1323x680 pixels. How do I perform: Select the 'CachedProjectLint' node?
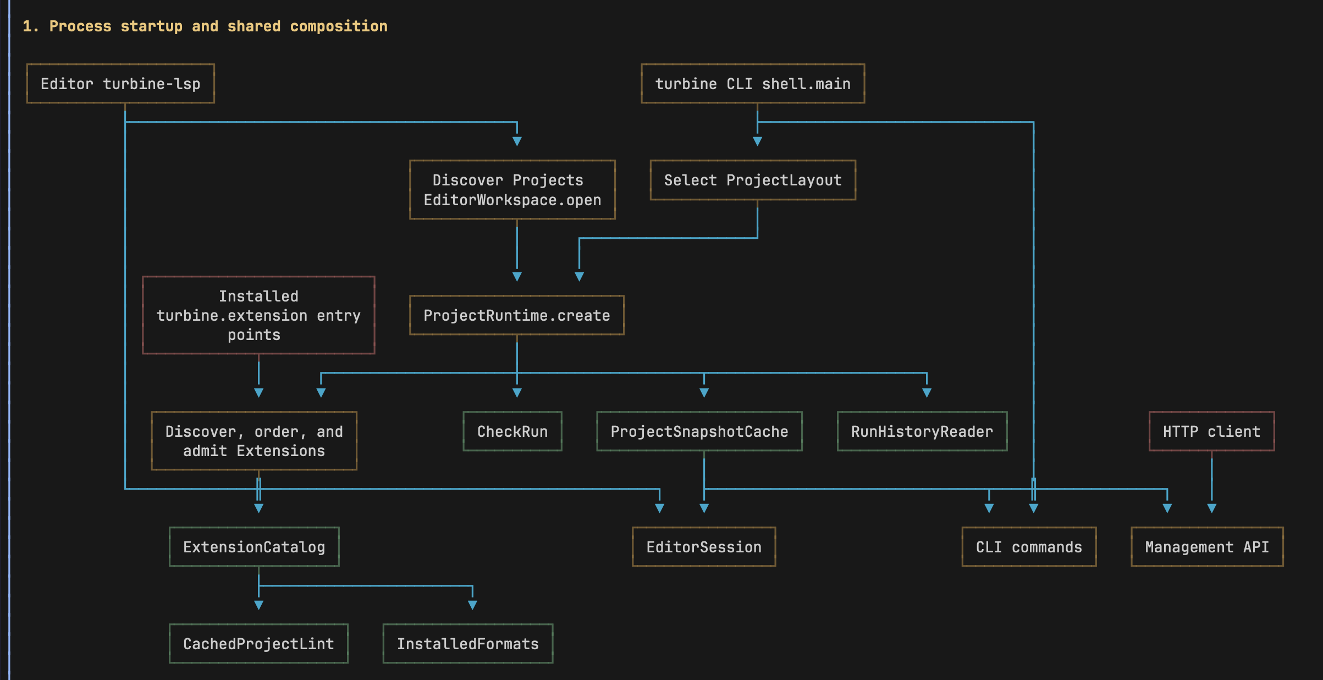(x=258, y=644)
